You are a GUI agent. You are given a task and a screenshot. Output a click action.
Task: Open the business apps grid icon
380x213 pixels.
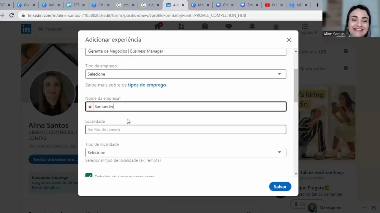[305, 26]
